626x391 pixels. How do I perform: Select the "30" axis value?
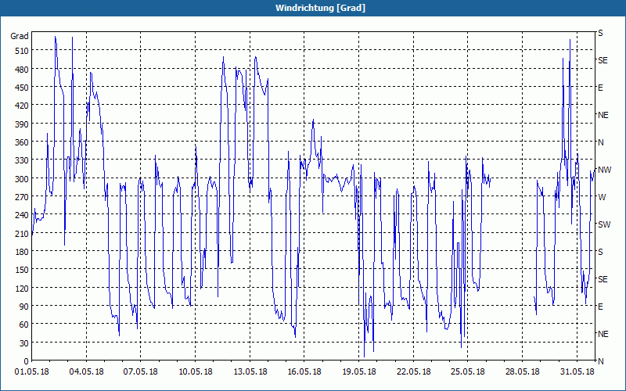click(24, 343)
